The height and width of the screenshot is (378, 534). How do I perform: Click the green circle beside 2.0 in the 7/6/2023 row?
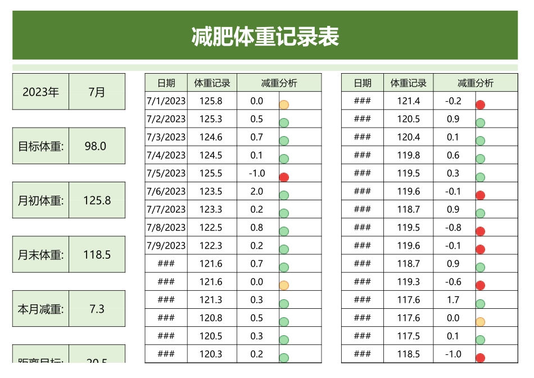tap(284, 195)
